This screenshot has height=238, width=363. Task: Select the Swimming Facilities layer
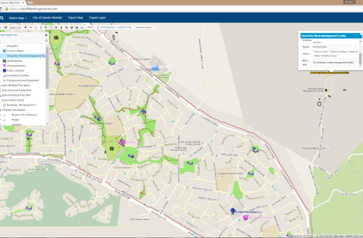point(18,75)
